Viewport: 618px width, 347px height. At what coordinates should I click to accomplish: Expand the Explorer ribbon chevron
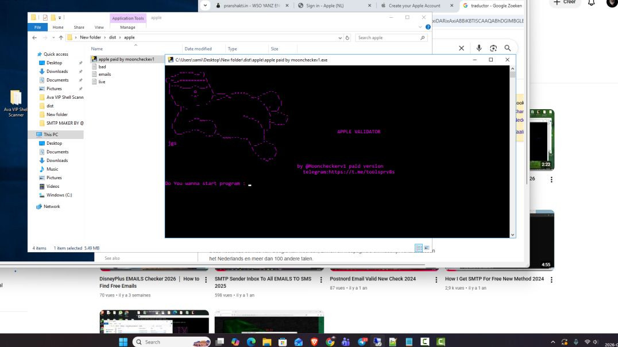420,27
